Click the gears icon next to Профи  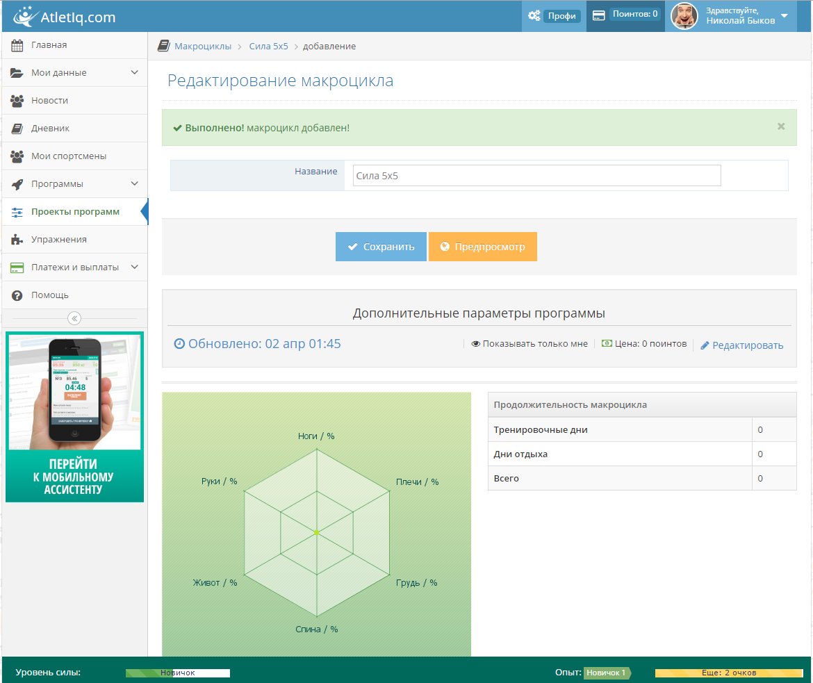point(534,15)
